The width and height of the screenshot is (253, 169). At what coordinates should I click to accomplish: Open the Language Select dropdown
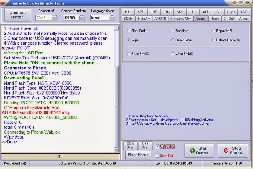(x=112, y=18)
